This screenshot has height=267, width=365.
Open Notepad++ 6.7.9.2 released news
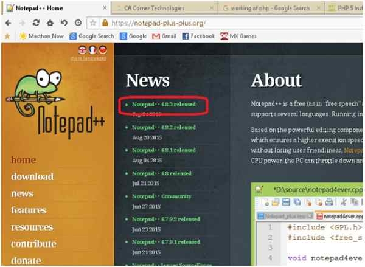click(166, 219)
